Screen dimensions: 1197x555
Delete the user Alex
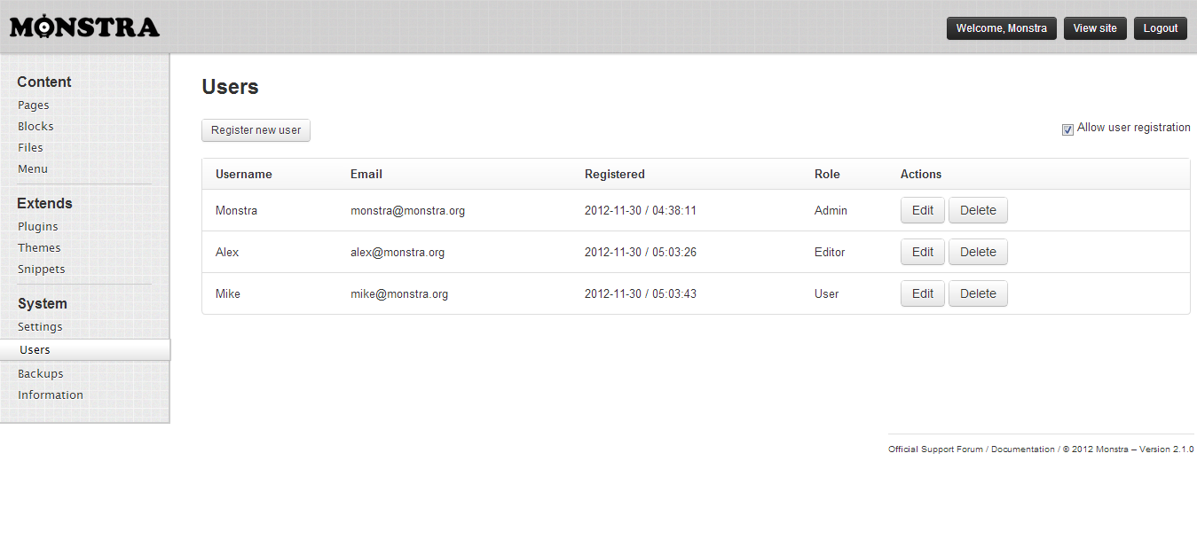click(x=978, y=252)
